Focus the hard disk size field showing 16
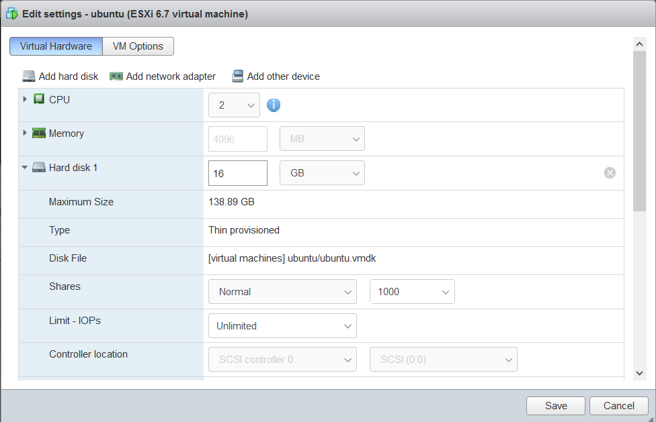The height and width of the screenshot is (422, 656). pos(238,173)
